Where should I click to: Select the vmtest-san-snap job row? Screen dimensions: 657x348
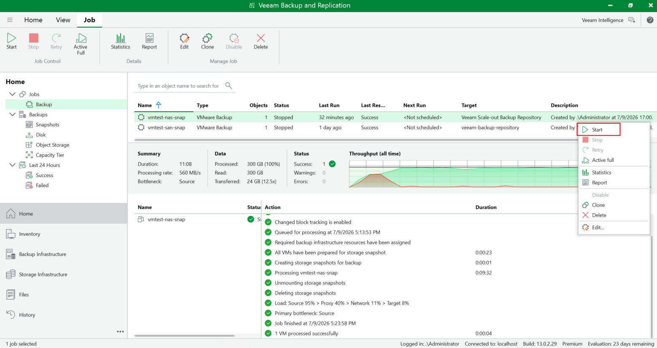pos(355,128)
